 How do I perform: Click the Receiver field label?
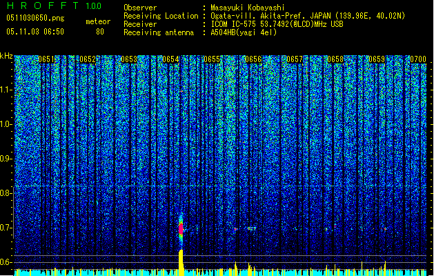[x=140, y=24]
